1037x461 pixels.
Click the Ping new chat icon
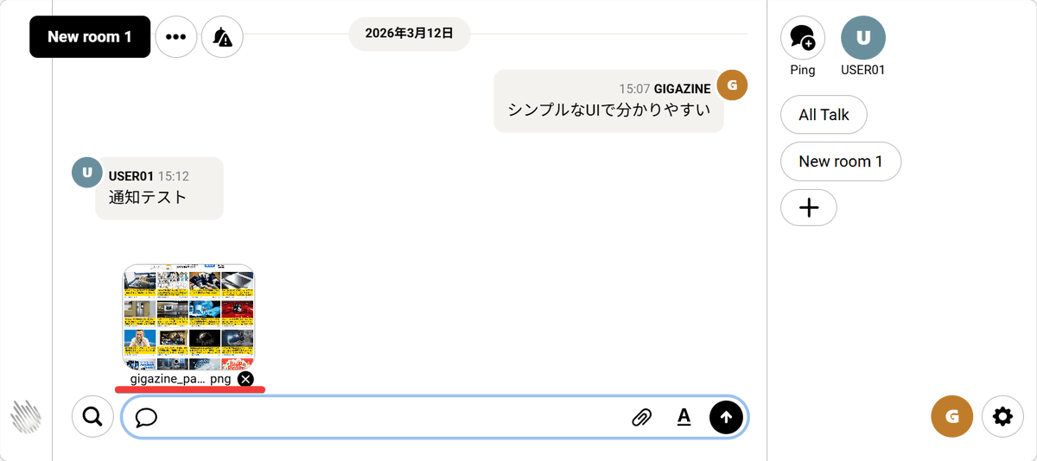tap(803, 38)
